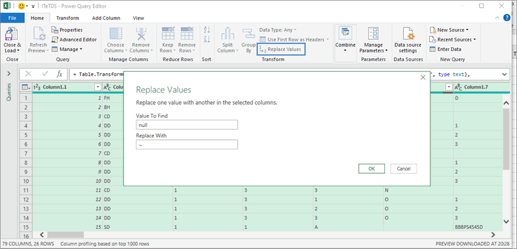
Task: Open the Data Type: Any dropdown
Action: coord(278,30)
